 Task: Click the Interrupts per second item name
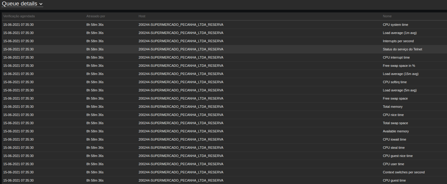[x=398, y=41]
